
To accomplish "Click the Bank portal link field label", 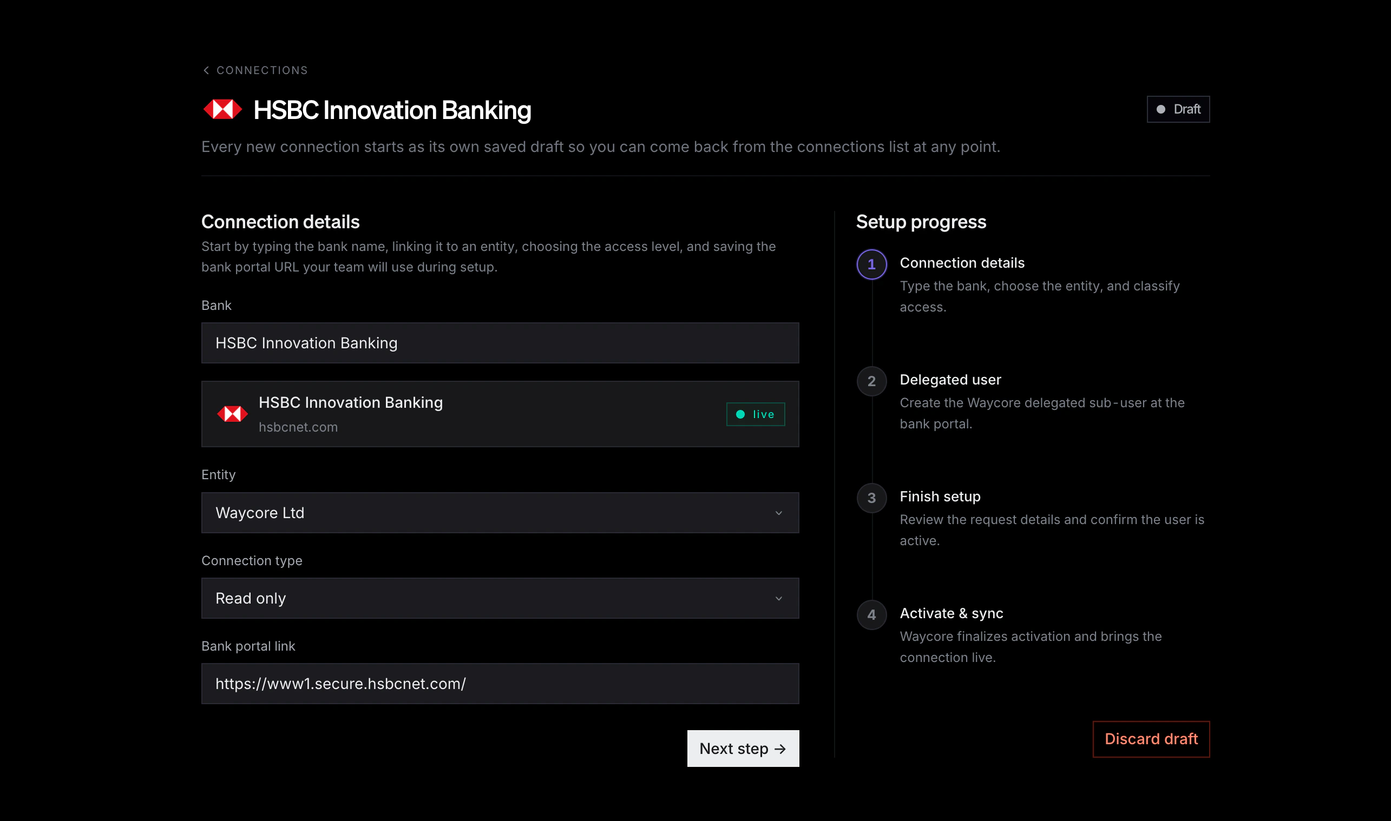I will pos(248,646).
